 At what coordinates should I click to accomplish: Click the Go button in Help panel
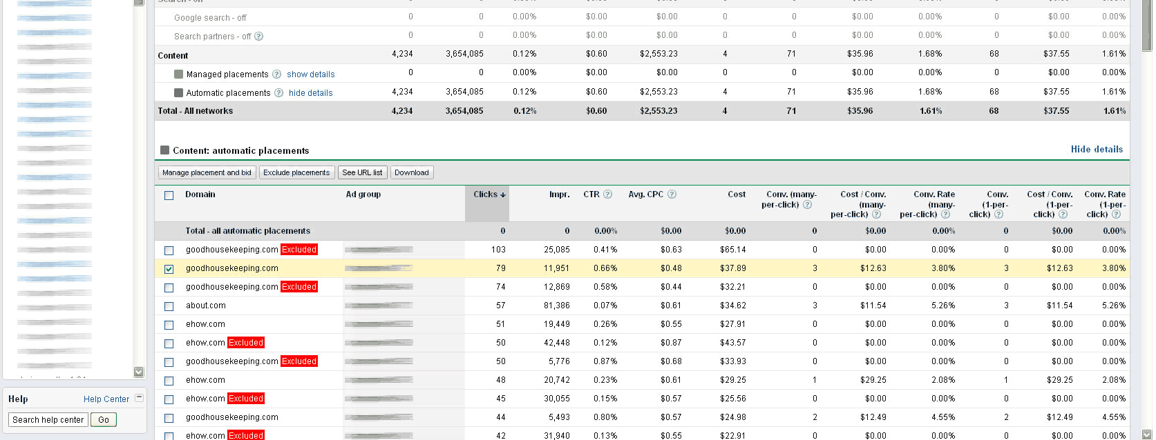coord(104,419)
